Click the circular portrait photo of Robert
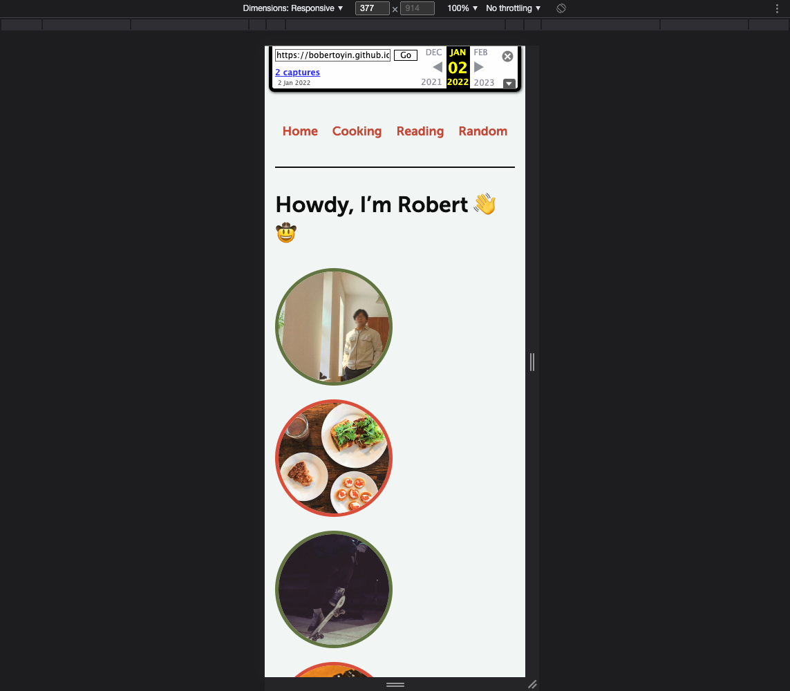 click(x=334, y=326)
